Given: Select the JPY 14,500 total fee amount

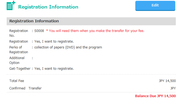Looking at the screenshot, I should point(167,81).
